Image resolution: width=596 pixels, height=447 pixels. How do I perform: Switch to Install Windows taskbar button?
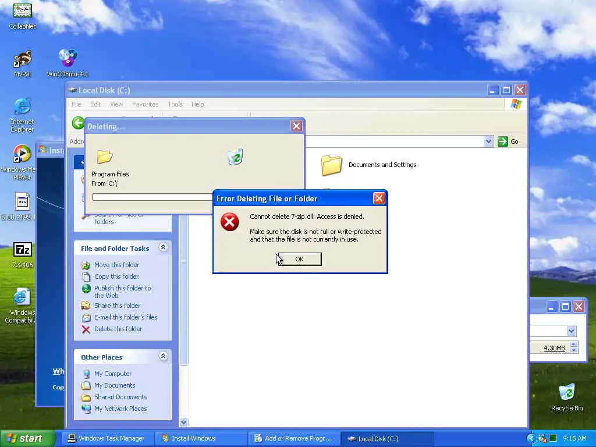[201, 439]
